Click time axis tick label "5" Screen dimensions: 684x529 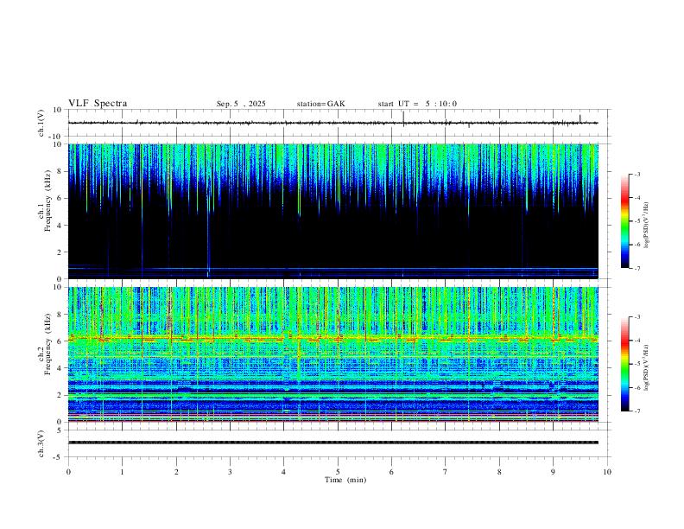click(x=338, y=472)
